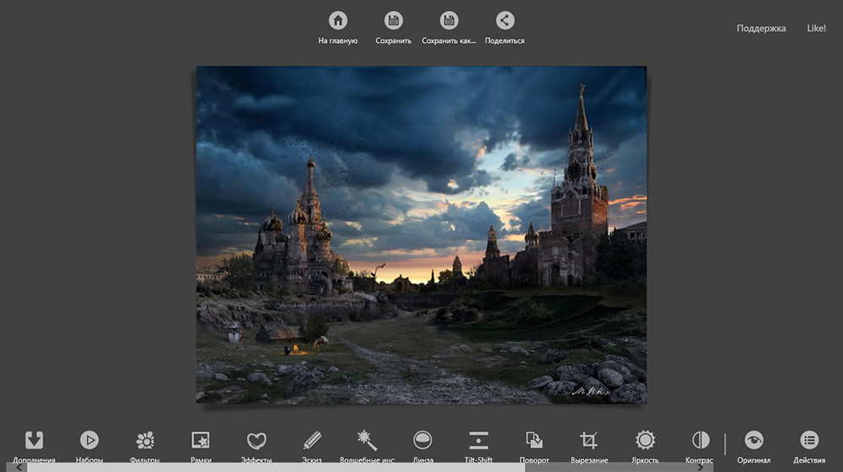Open the Наборы presets play icon

[89, 440]
